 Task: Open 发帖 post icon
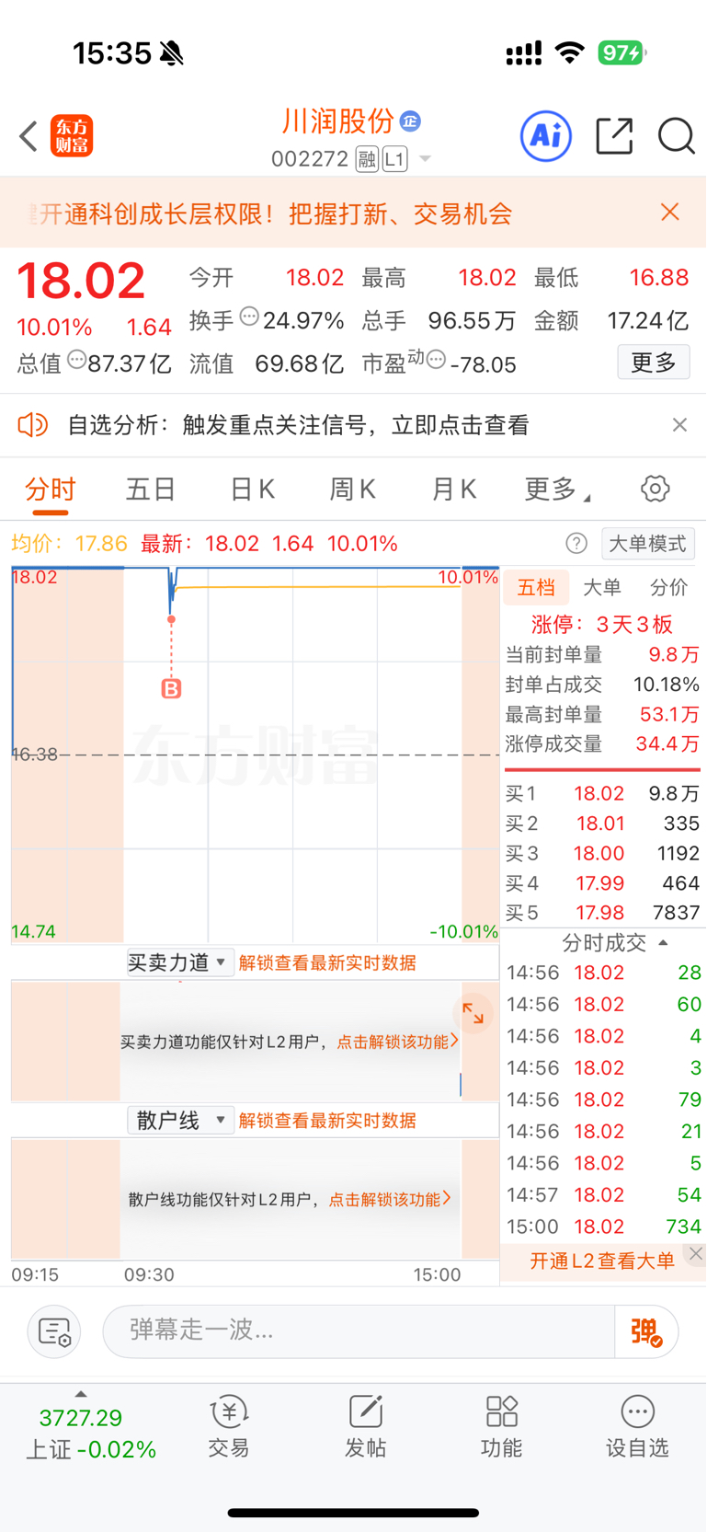click(x=365, y=1425)
